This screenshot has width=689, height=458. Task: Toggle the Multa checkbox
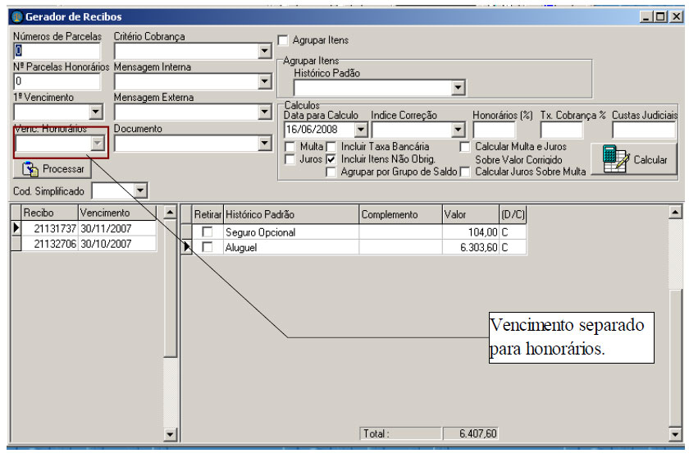tap(290, 146)
